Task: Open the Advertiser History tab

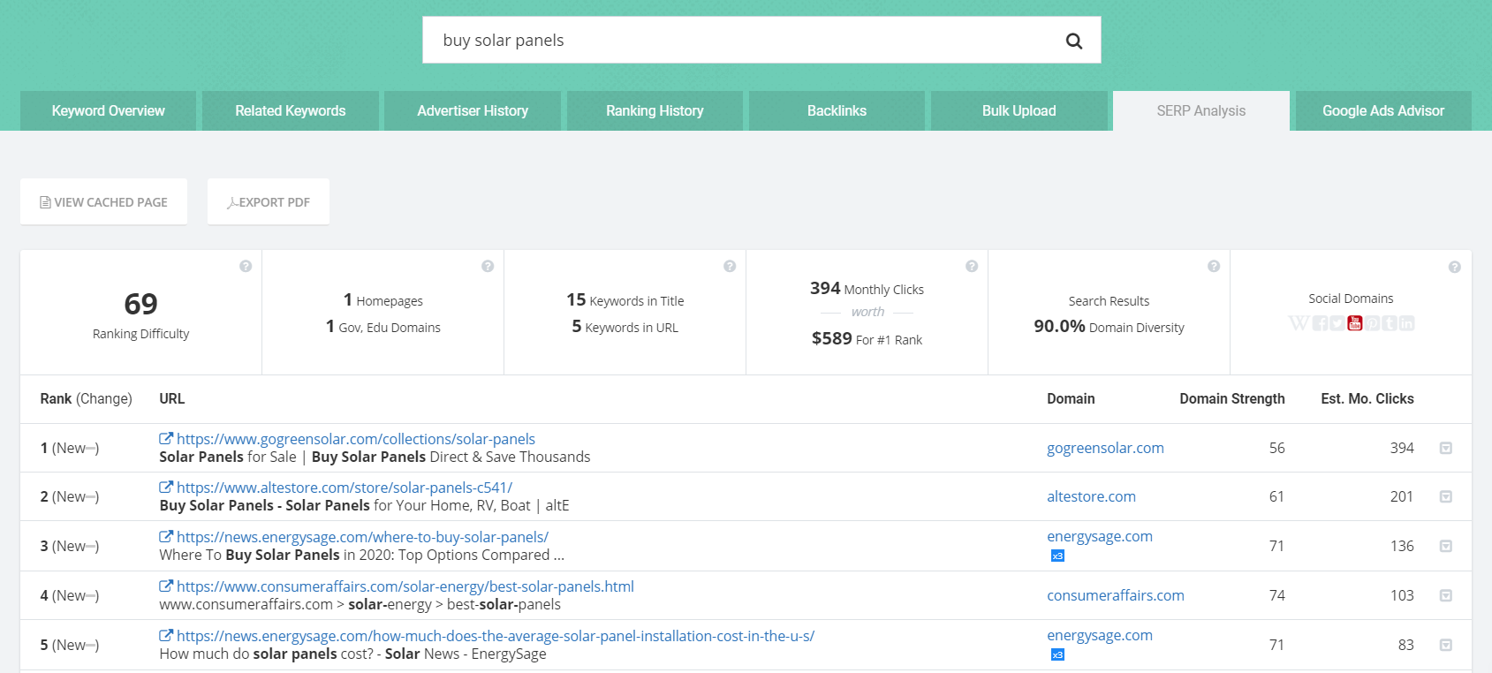Action: coord(473,110)
